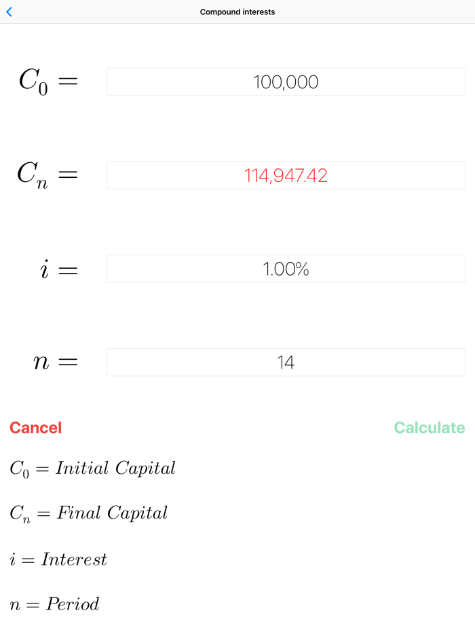Tap the Compound interests title

tap(237, 12)
